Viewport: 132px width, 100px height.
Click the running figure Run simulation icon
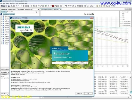click(x=51, y=6)
